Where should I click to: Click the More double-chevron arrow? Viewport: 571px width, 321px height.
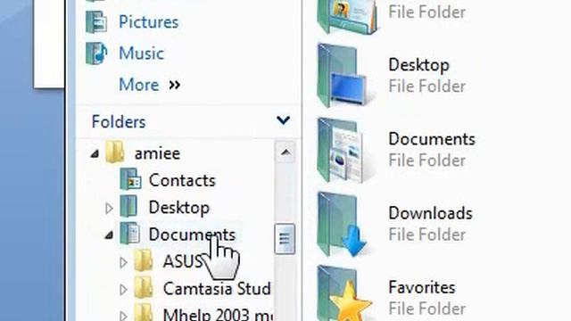[175, 86]
